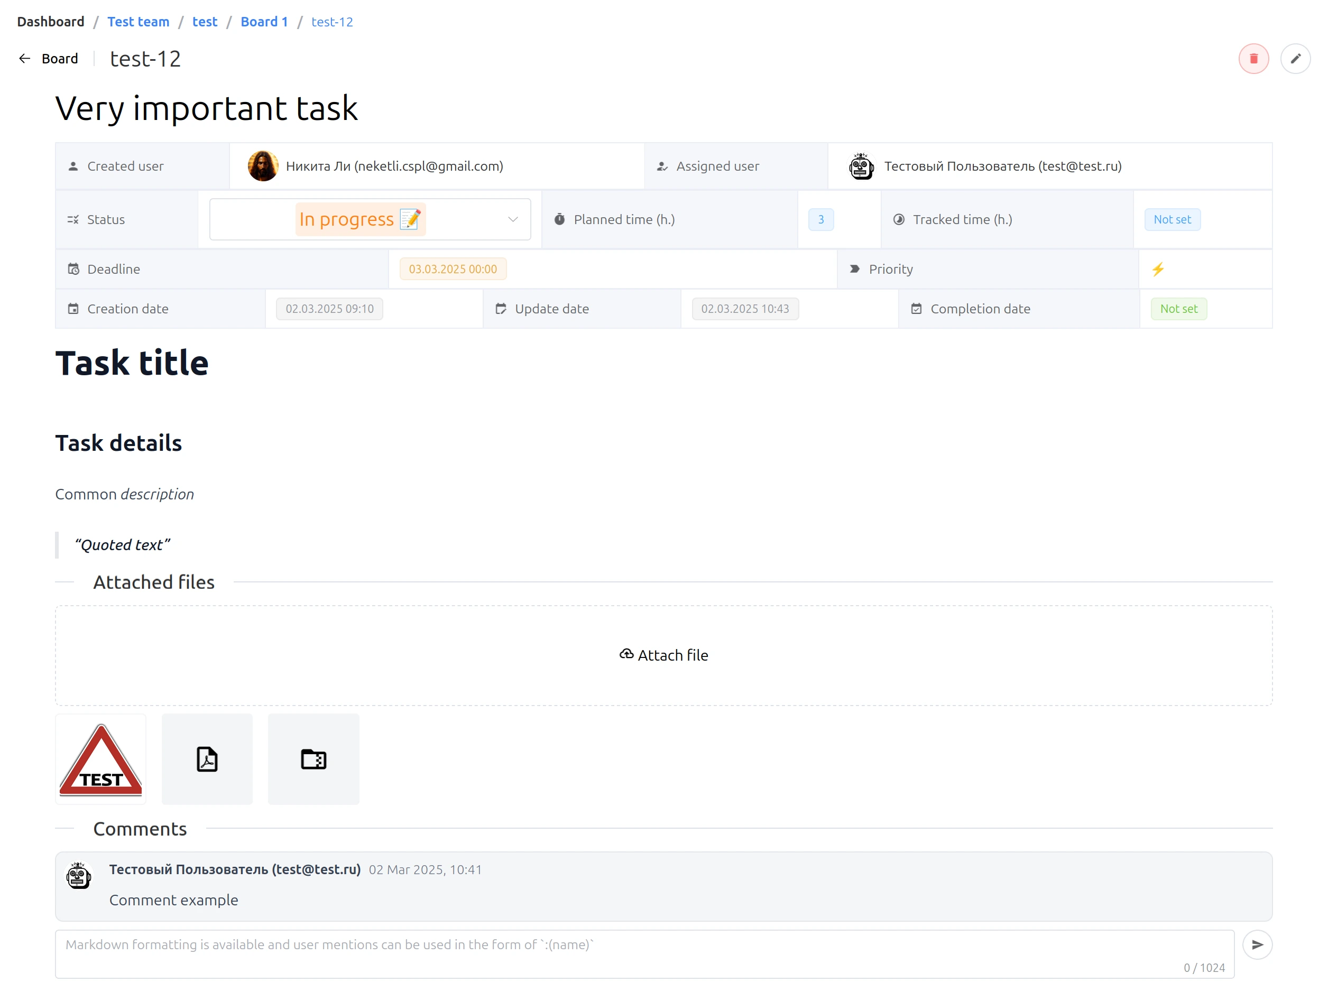The image size is (1328, 1001).
Task: Go to Dashboard breadcrumb
Action: tap(50, 22)
